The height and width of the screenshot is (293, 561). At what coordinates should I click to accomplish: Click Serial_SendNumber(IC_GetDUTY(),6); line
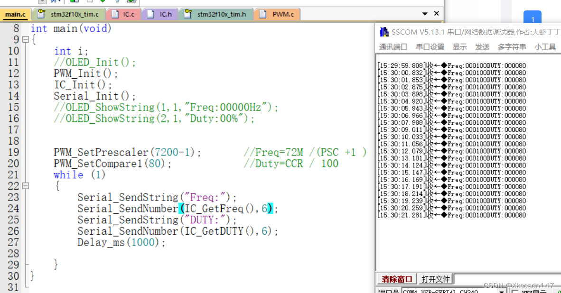click(178, 231)
